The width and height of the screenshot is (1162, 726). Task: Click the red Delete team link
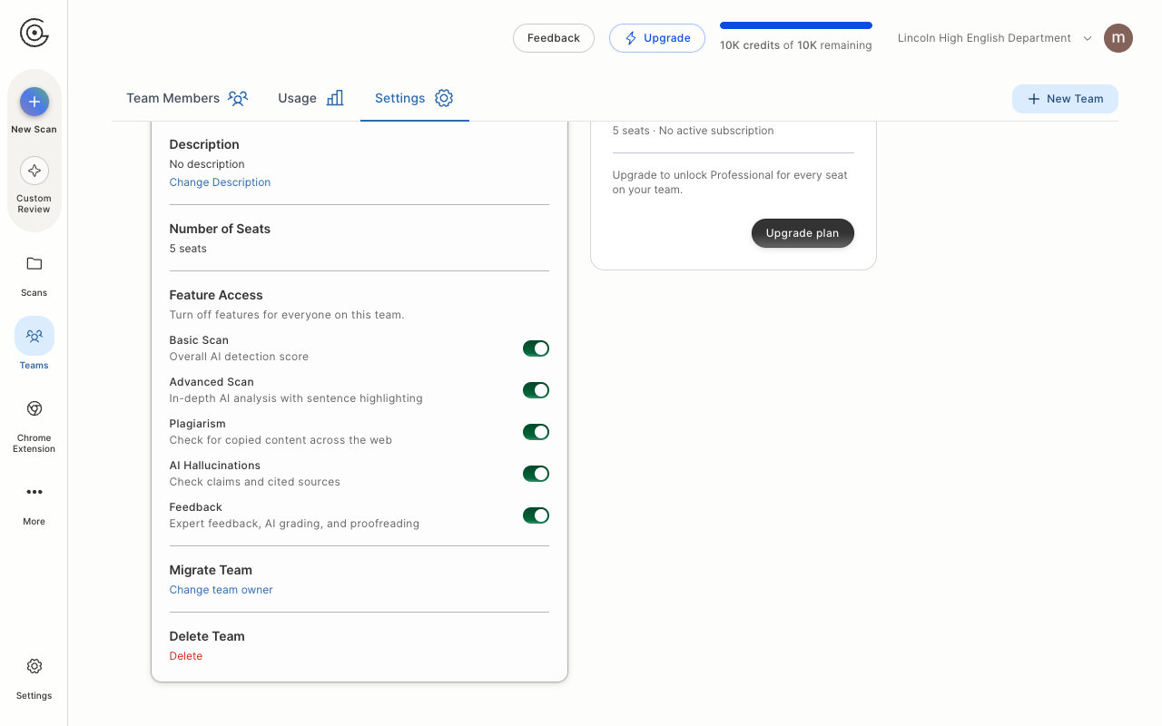tap(186, 656)
